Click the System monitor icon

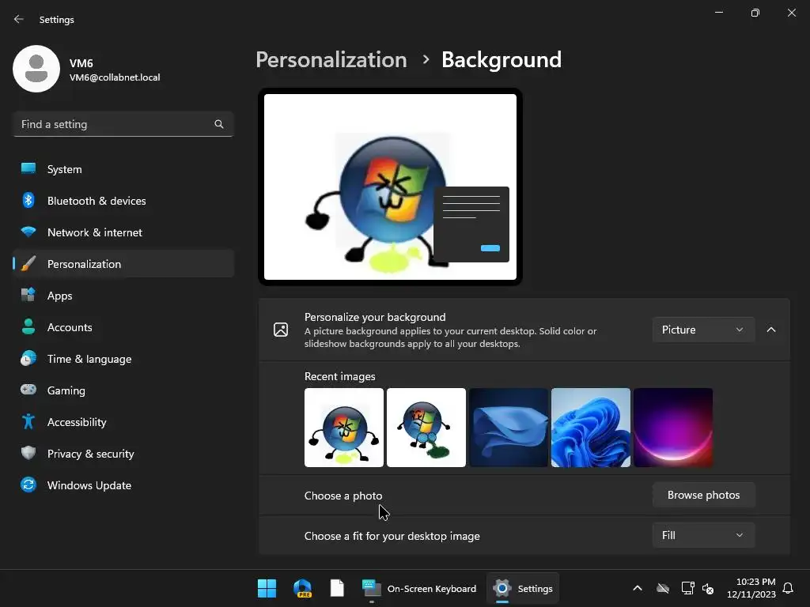28,169
